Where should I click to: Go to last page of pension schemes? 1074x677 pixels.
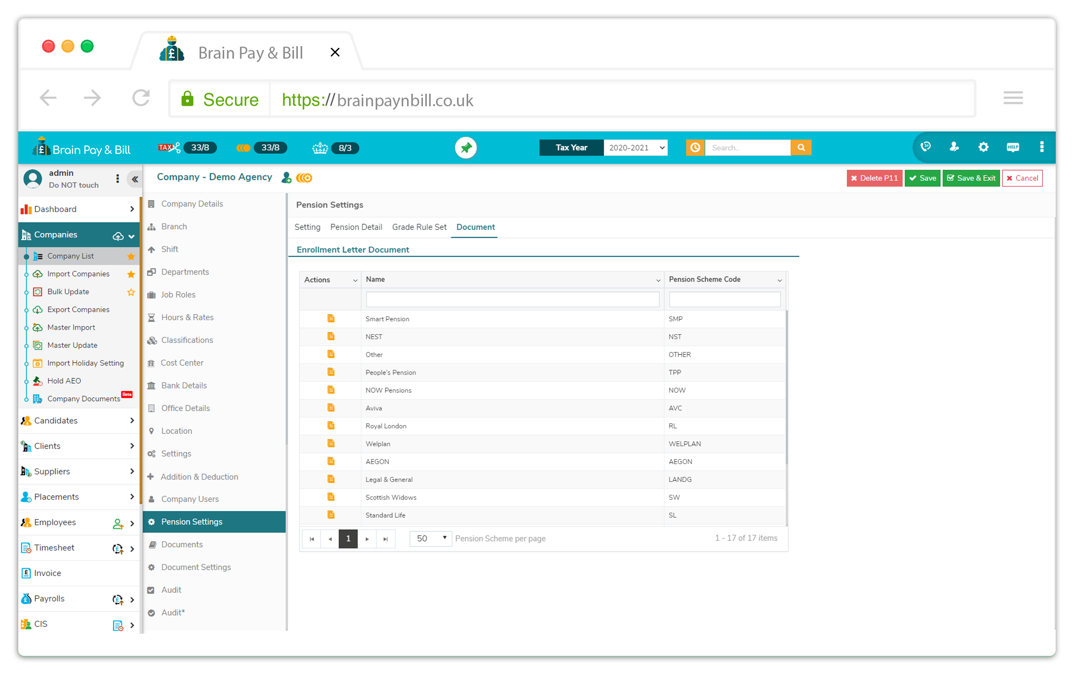pyautogui.click(x=385, y=539)
